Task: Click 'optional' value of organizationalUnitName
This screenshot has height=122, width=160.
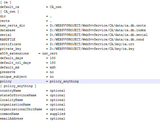Action: [58, 109]
